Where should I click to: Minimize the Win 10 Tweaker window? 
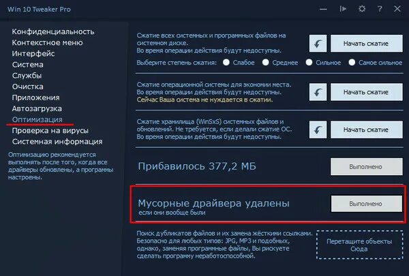point(323,10)
